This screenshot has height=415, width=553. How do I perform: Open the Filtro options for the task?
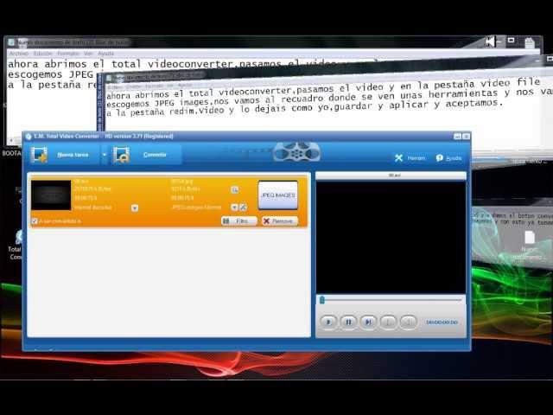click(238, 221)
